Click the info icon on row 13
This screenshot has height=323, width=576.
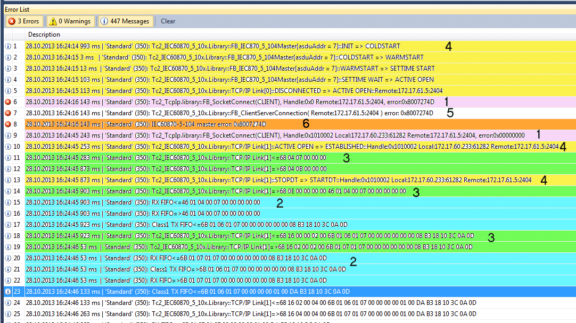pos(7,180)
